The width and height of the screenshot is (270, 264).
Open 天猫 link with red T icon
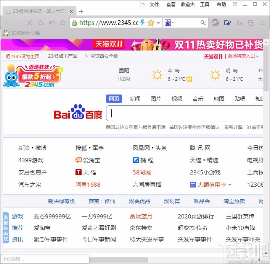click(x=86, y=173)
